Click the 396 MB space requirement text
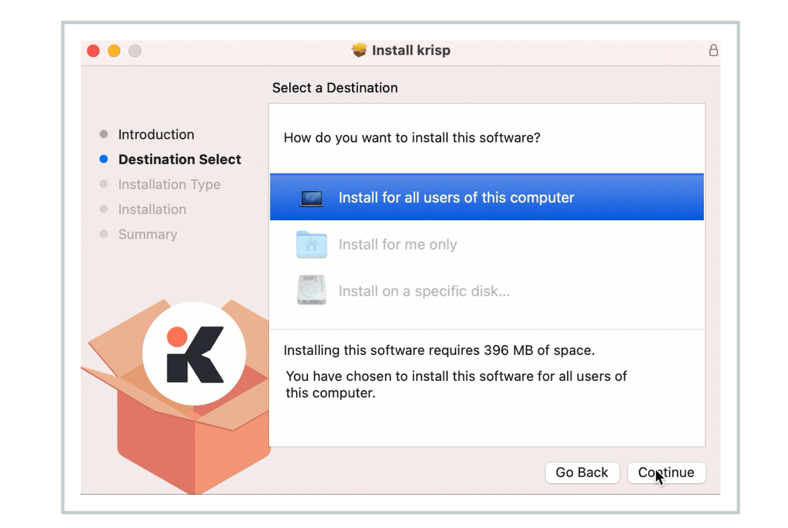The height and width of the screenshot is (528, 788). (x=438, y=350)
